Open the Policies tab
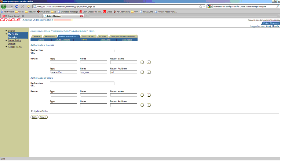 click(102, 36)
